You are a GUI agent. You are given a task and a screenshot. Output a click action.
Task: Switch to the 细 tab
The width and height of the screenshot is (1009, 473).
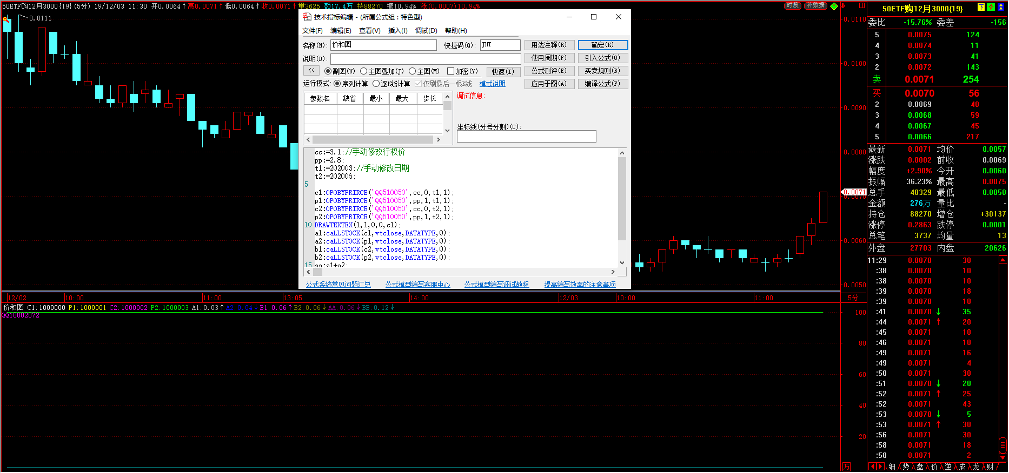click(x=892, y=467)
